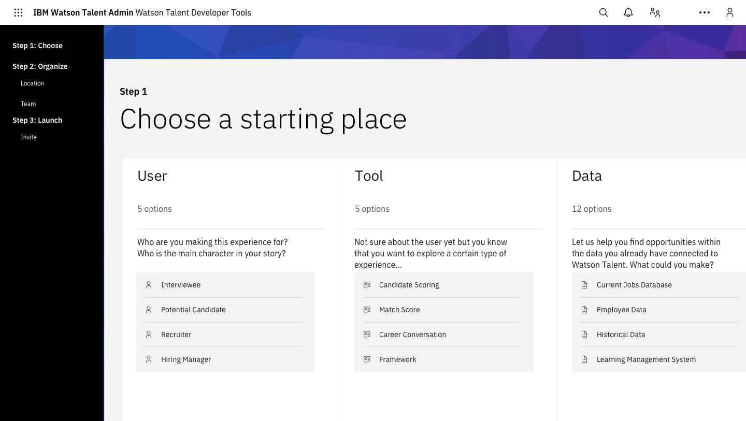The height and width of the screenshot is (421, 746).
Task: Select the Learning Management System option
Action: pos(659,359)
